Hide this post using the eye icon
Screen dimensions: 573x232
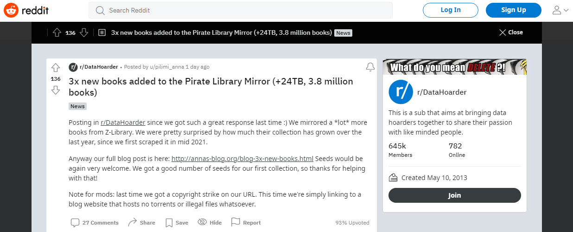pos(210,223)
